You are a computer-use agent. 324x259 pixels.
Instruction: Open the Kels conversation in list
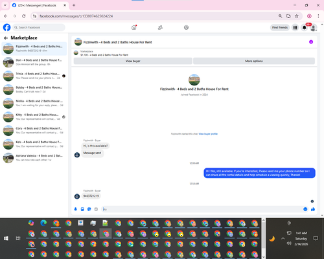pyautogui.click(x=34, y=144)
